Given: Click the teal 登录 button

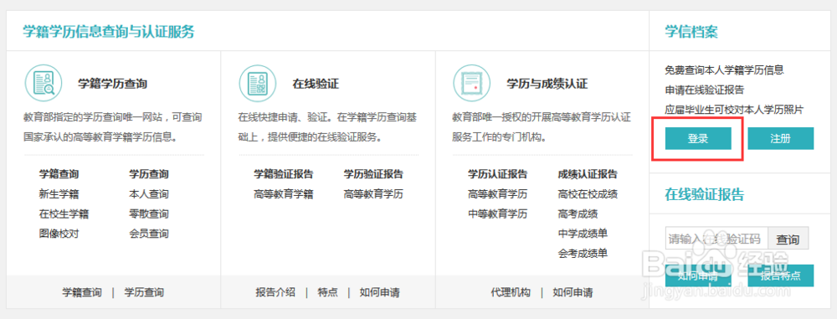Looking at the screenshot, I should (x=698, y=138).
